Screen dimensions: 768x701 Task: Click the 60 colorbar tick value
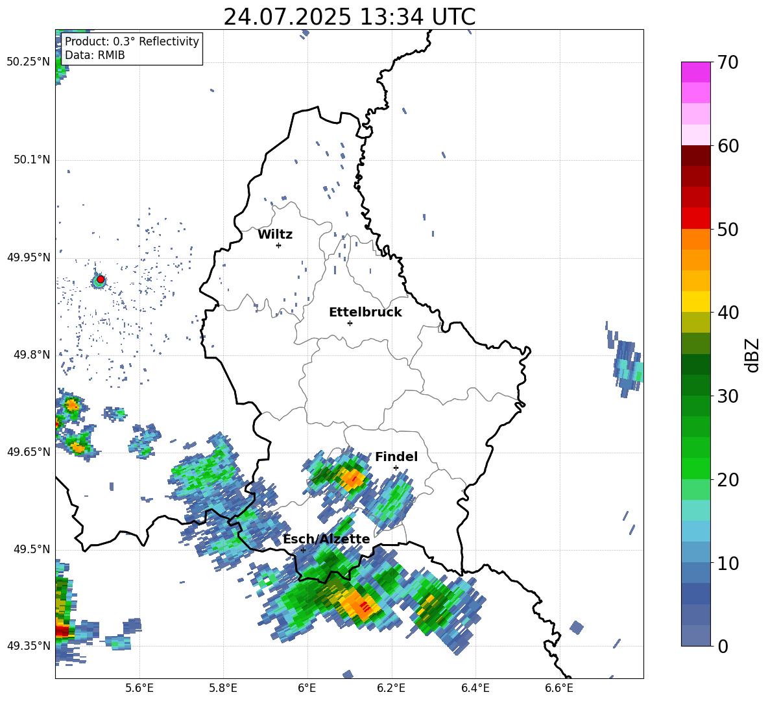pos(728,146)
